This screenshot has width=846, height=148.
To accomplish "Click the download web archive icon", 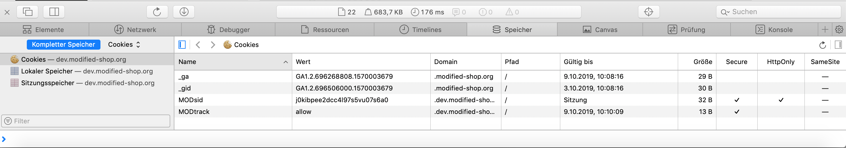I will coord(184,12).
